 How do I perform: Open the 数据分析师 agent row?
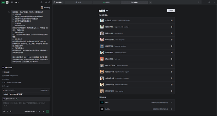[137, 33]
